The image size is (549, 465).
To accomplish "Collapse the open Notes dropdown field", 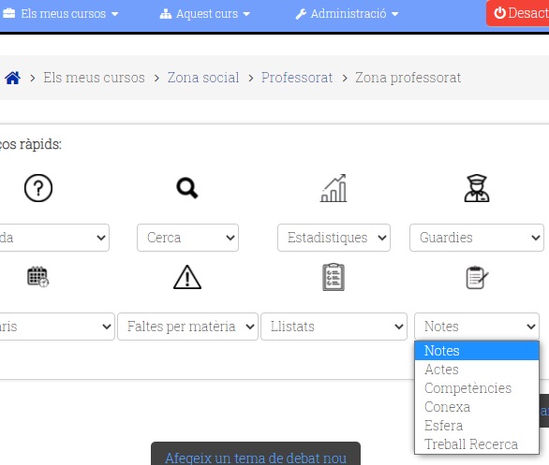I will 477,327.
